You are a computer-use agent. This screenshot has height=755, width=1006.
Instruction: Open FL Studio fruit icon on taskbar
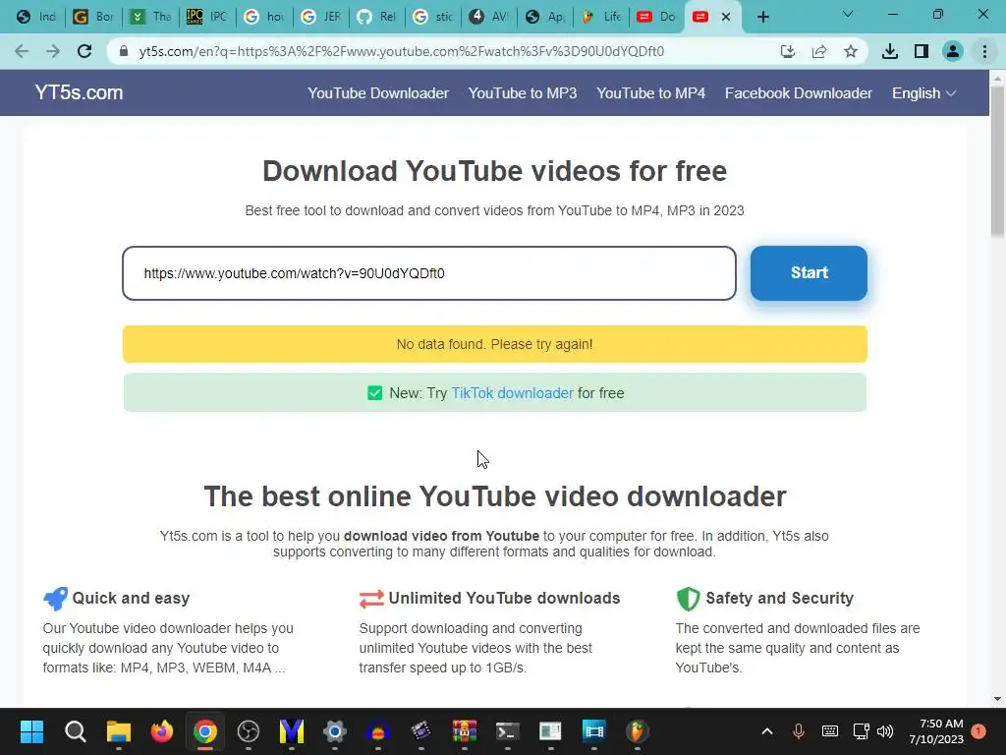point(637,731)
